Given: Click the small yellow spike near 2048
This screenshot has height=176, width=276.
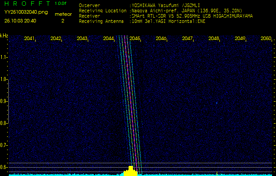Looking at the screenshot, I should pos(217,173).
